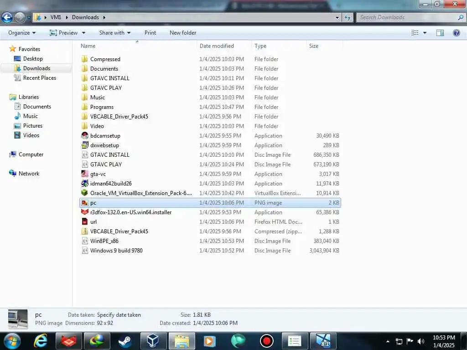The image size is (467, 350).
Task: Toggle the preview pane button
Action: (x=440, y=33)
